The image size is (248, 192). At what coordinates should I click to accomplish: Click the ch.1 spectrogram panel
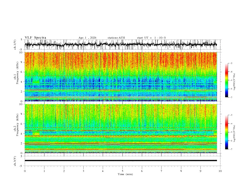coord(121,77)
